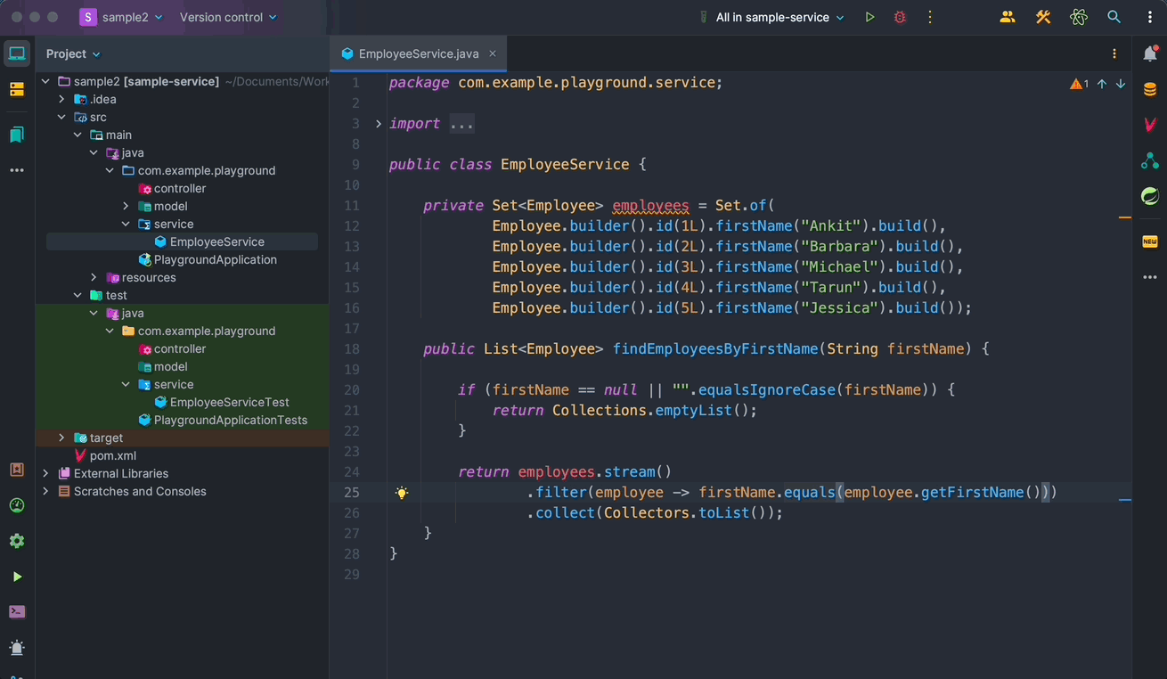Open the Terminal tool window icon

tap(17, 612)
